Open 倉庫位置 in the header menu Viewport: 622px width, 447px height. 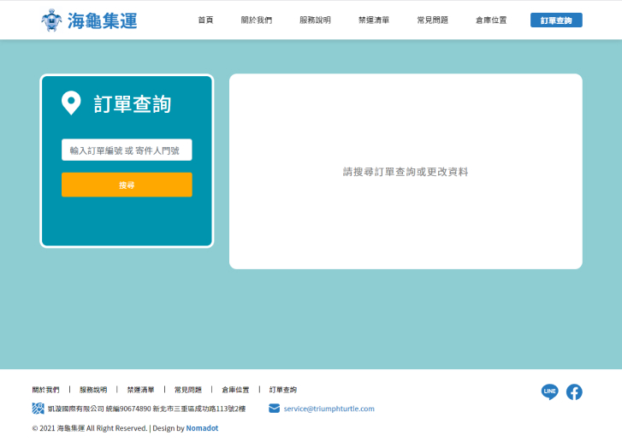pyautogui.click(x=491, y=20)
